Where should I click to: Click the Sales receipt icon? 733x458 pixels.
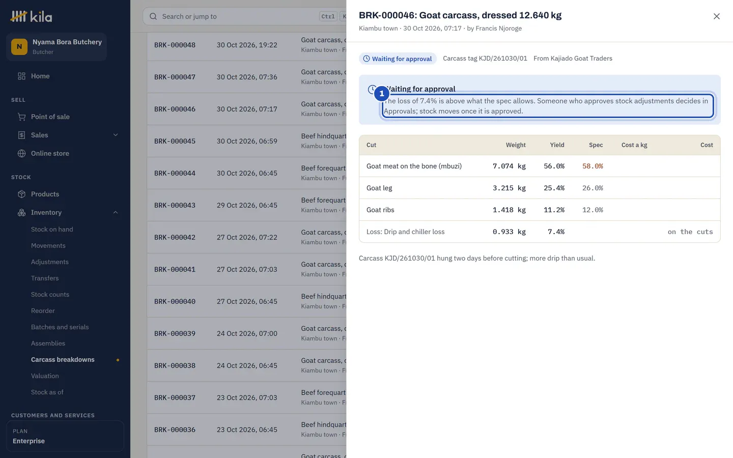coord(21,135)
